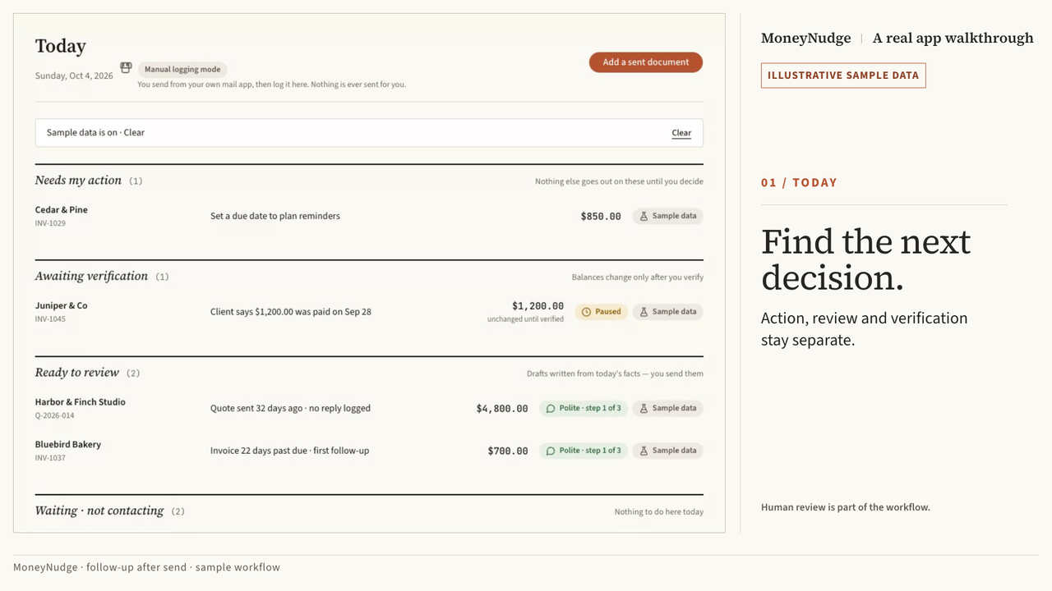This screenshot has width=1052, height=591.
Task: Click the '01 / TODAY' step label
Action: click(799, 183)
